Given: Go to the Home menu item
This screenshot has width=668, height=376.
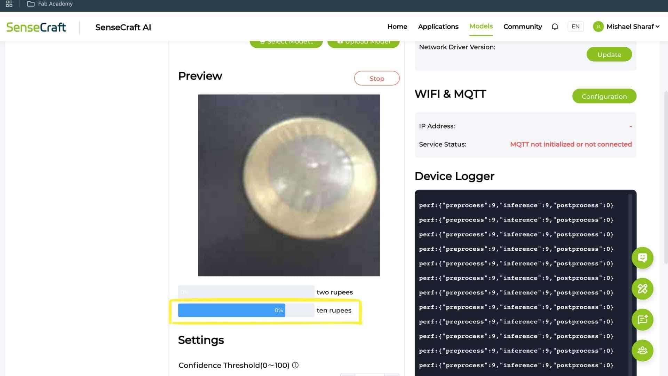Looking at the screenshot, I should pos(397,27).
